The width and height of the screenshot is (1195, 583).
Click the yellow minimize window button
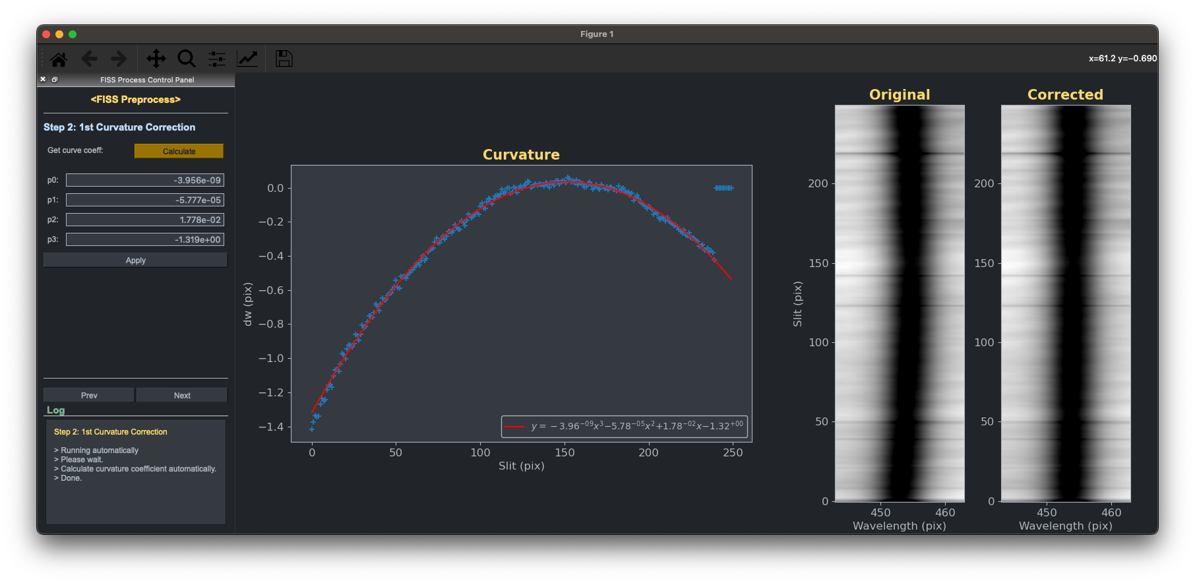point(59,34)
